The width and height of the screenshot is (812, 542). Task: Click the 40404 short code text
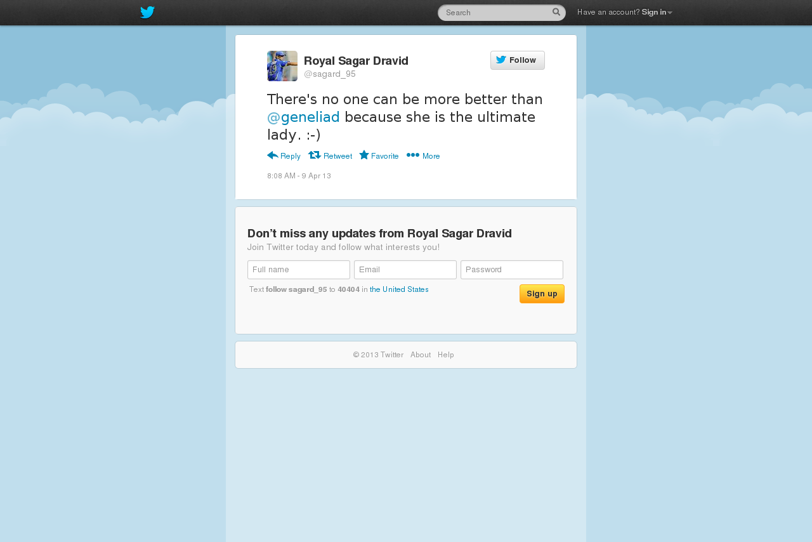348,289
